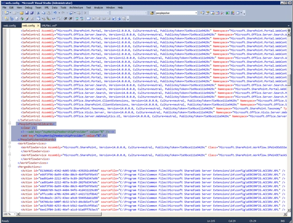
Task: Open the XML menu
Action: (46, 8)
